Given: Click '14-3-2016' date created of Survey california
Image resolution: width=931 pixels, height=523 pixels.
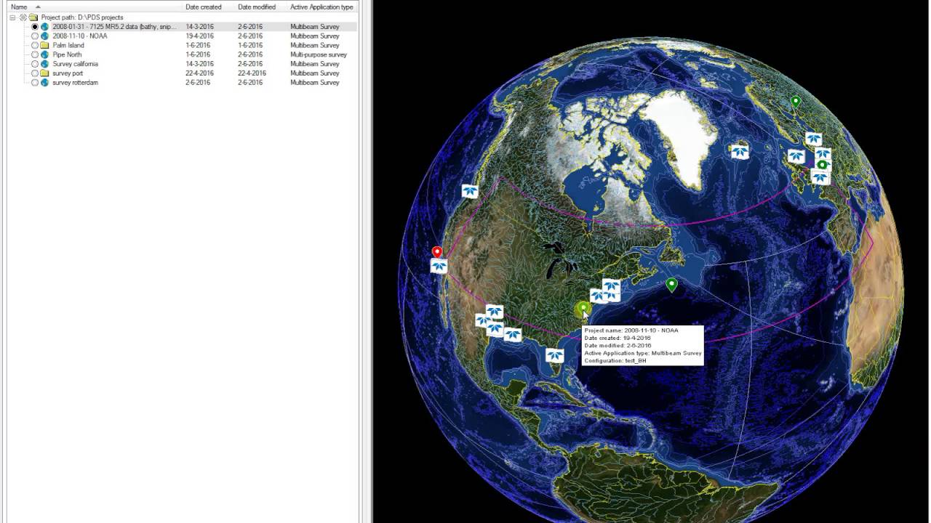Looking at the screenshot, I should coord(199,64).
